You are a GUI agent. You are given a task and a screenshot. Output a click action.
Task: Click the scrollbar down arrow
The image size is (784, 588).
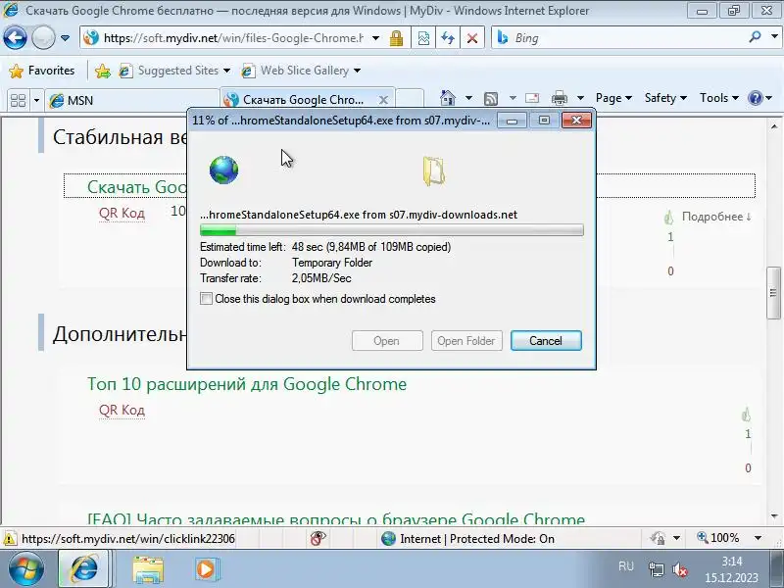point(774,516)
